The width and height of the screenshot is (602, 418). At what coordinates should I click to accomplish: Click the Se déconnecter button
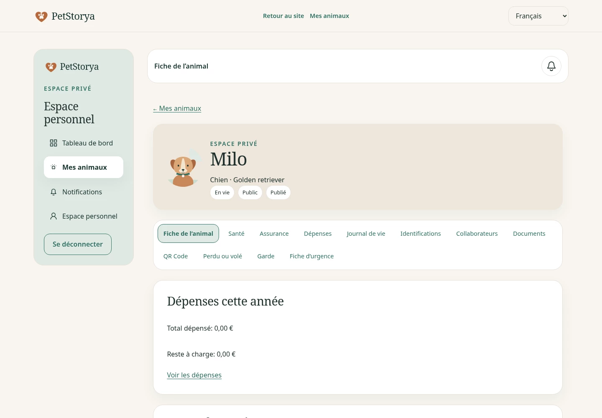pos(78,244)
